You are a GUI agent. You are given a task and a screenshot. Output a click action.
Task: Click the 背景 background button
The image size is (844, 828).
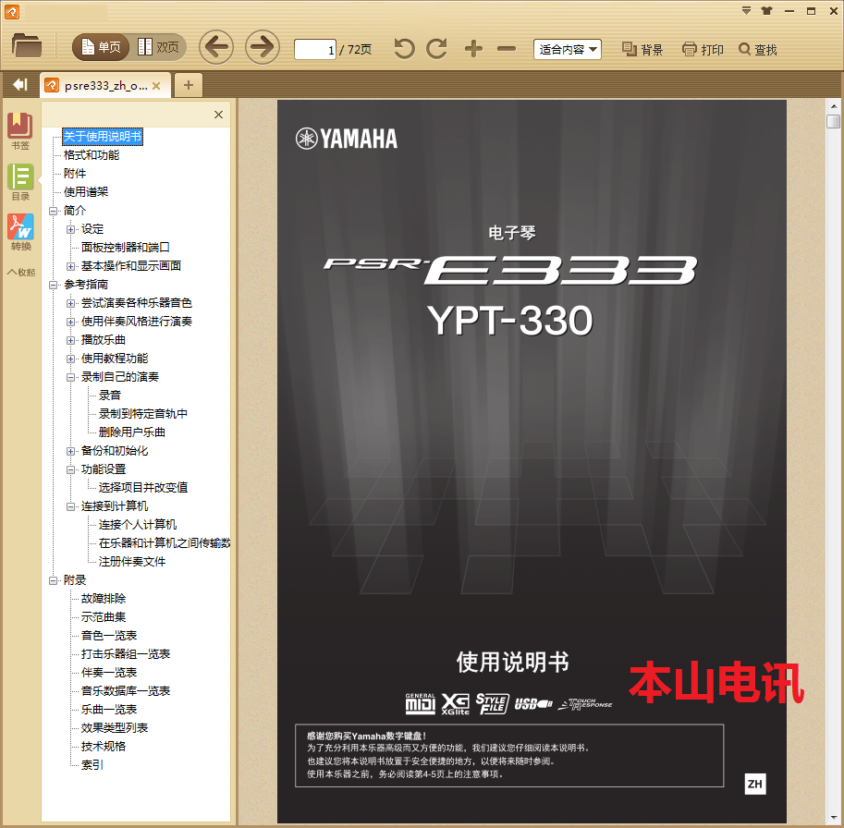(x=642, y=50)
